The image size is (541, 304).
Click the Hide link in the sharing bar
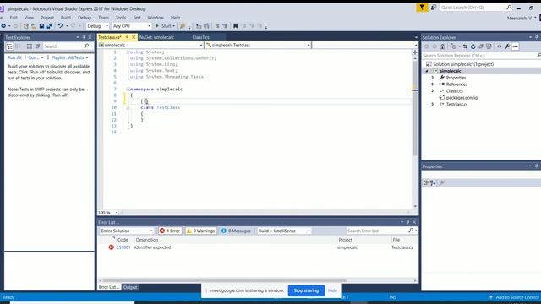tap(332, 290)
